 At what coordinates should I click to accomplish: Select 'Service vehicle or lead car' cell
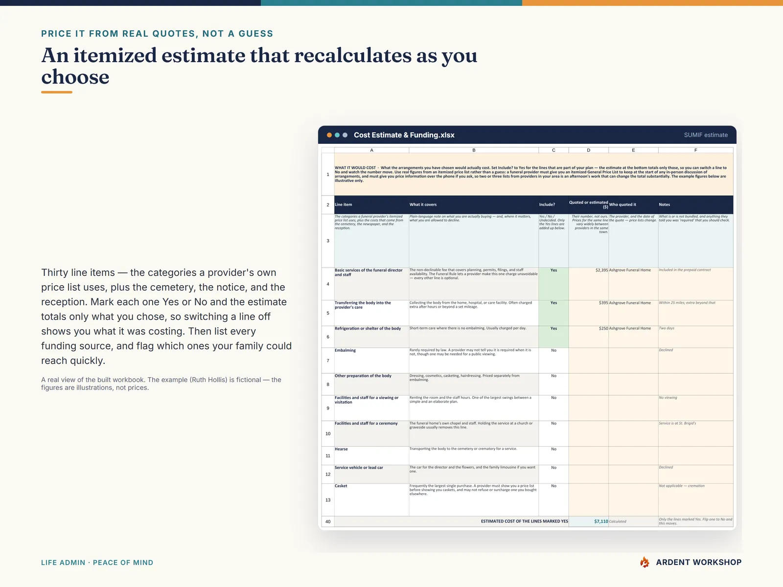coord(371,474)
